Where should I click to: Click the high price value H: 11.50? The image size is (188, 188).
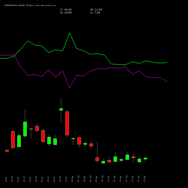pos(96,10)
